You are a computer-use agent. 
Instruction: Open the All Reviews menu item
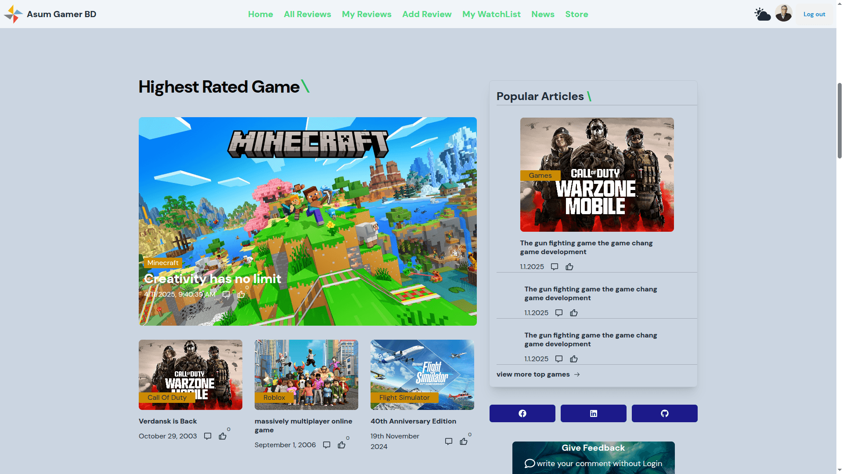pyautogui.click(x=307, y=14)
